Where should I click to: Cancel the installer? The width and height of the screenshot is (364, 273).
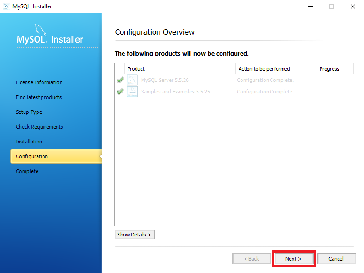pos(336,259)
